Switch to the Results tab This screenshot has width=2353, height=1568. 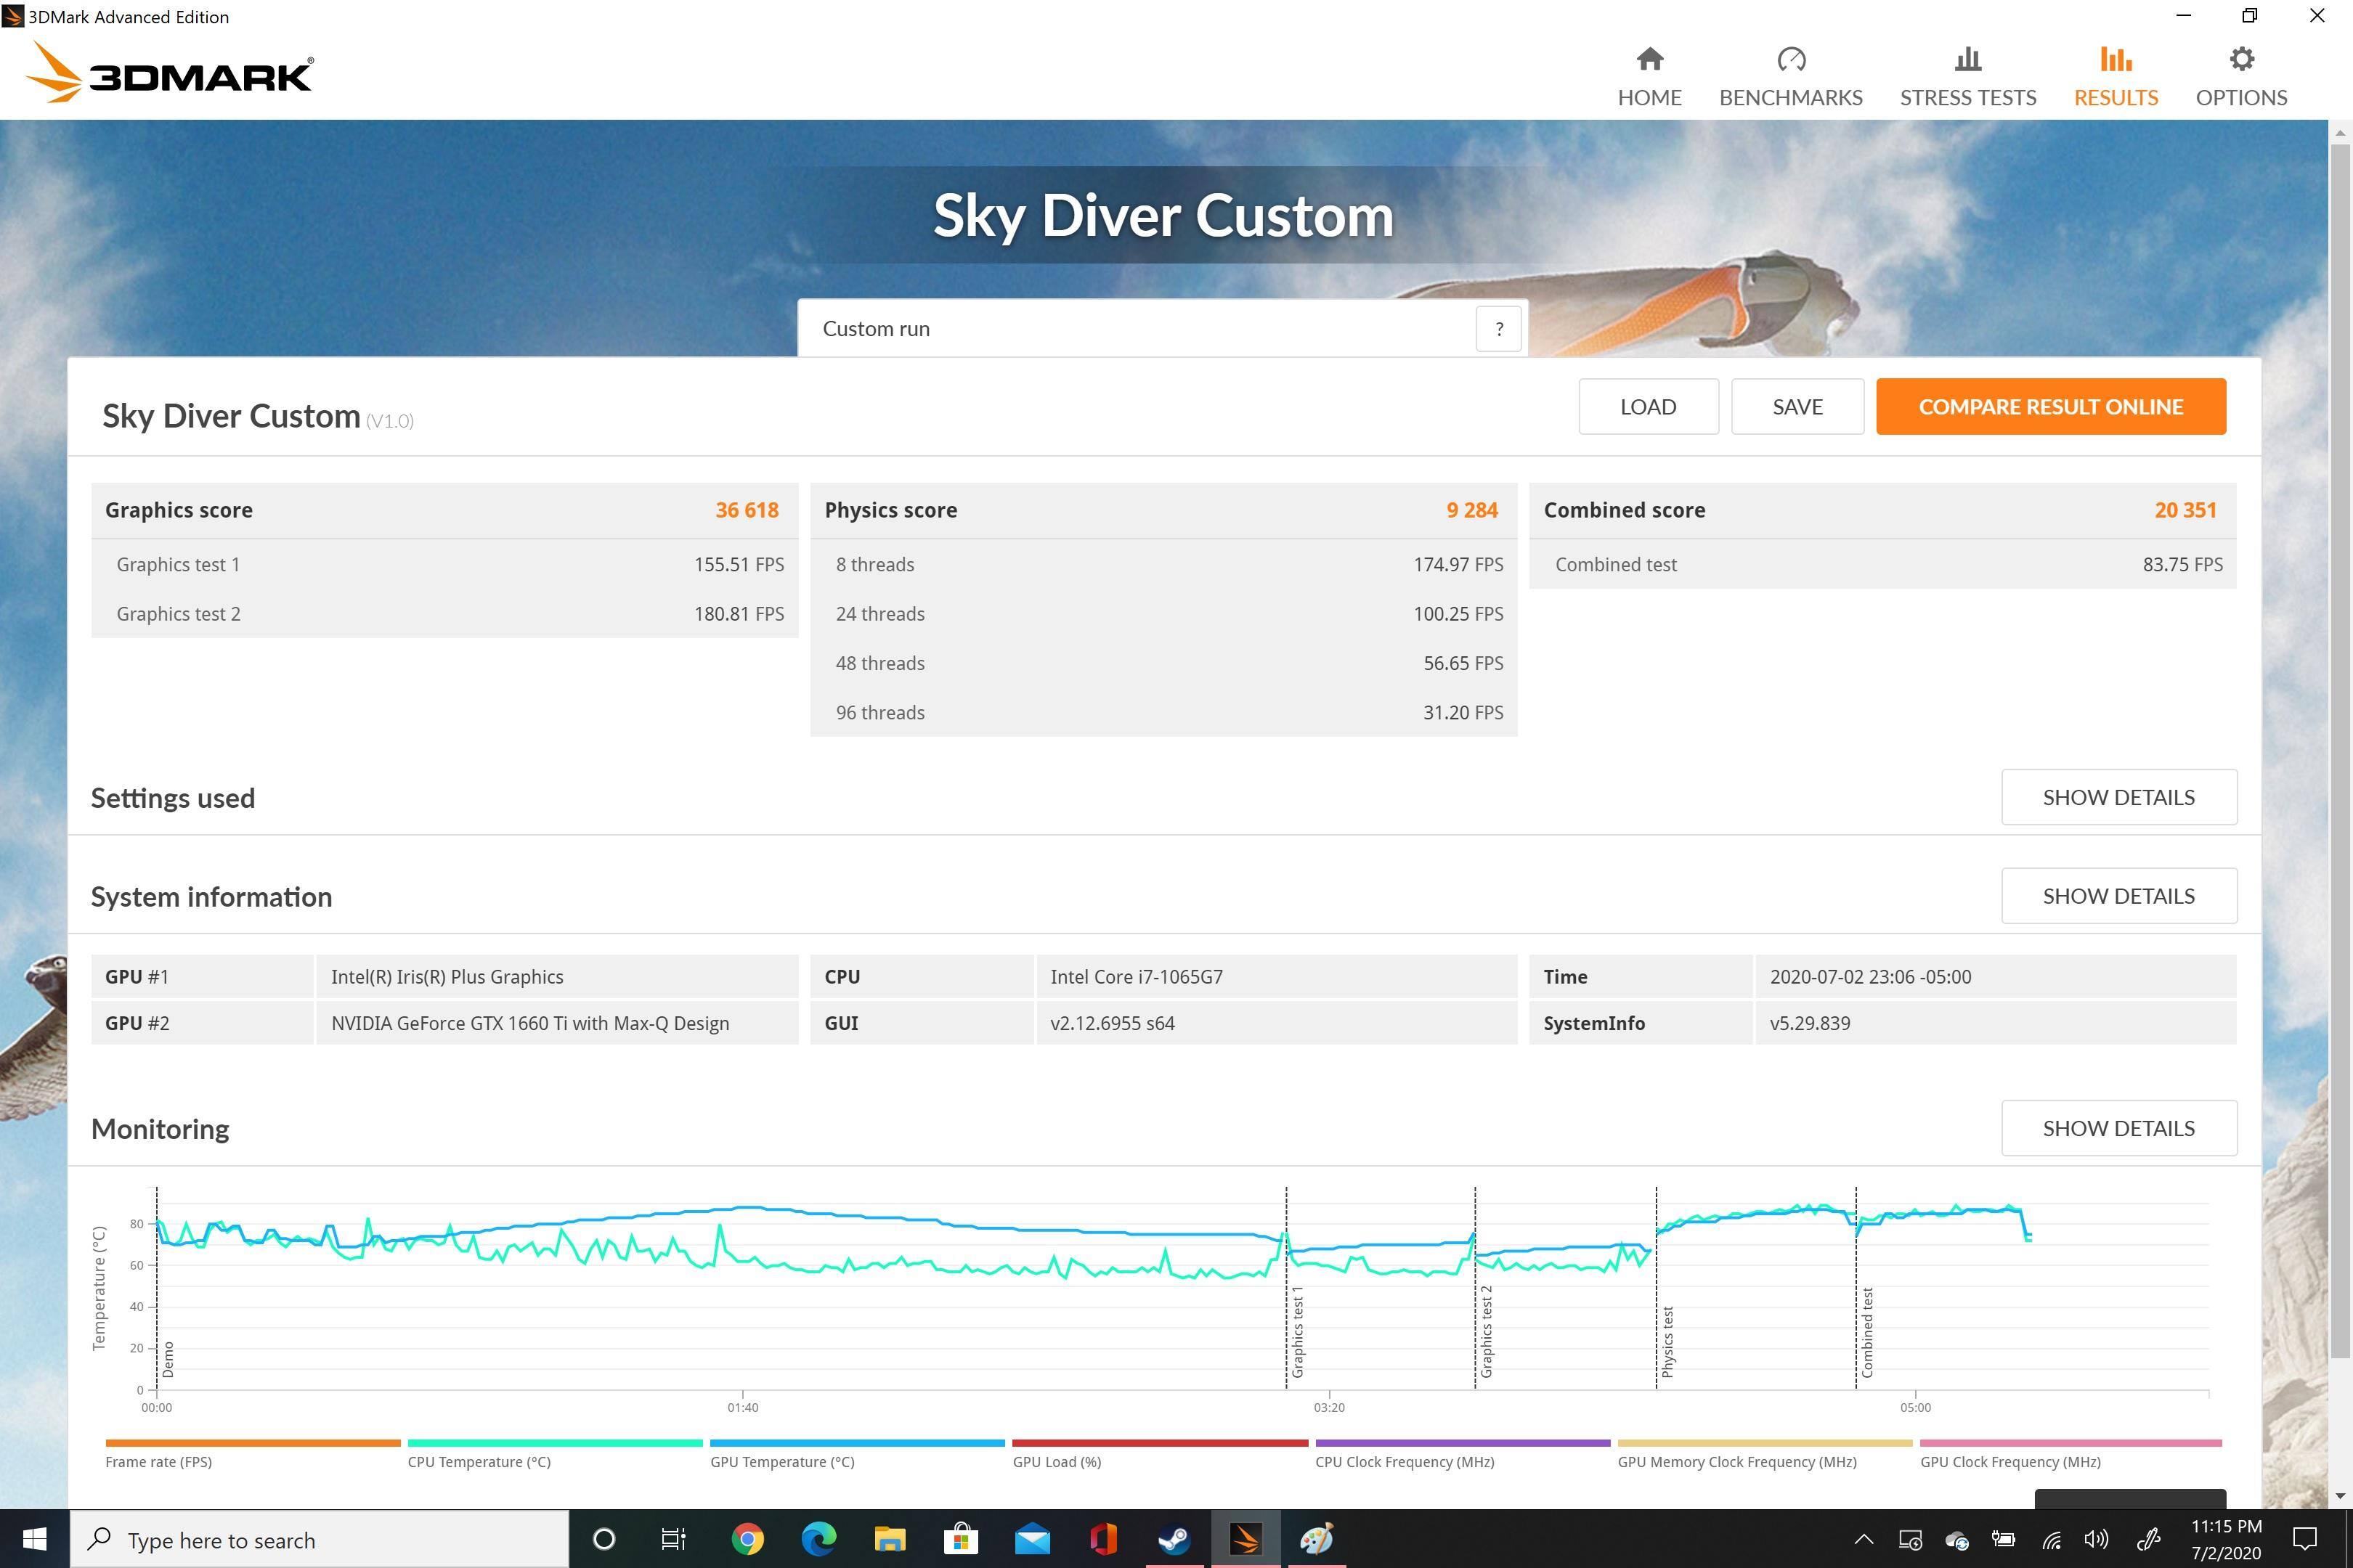(x=2115, y=76)
